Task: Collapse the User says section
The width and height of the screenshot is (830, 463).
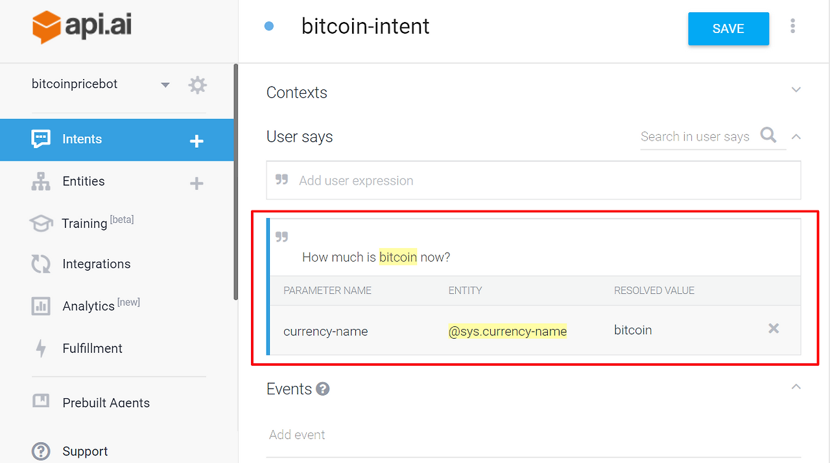Action: (x=796, y=137)
